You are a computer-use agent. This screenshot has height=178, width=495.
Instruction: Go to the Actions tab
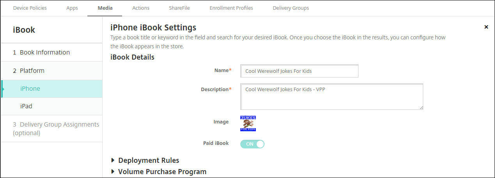pyautogui.click(x=141, y=8)
